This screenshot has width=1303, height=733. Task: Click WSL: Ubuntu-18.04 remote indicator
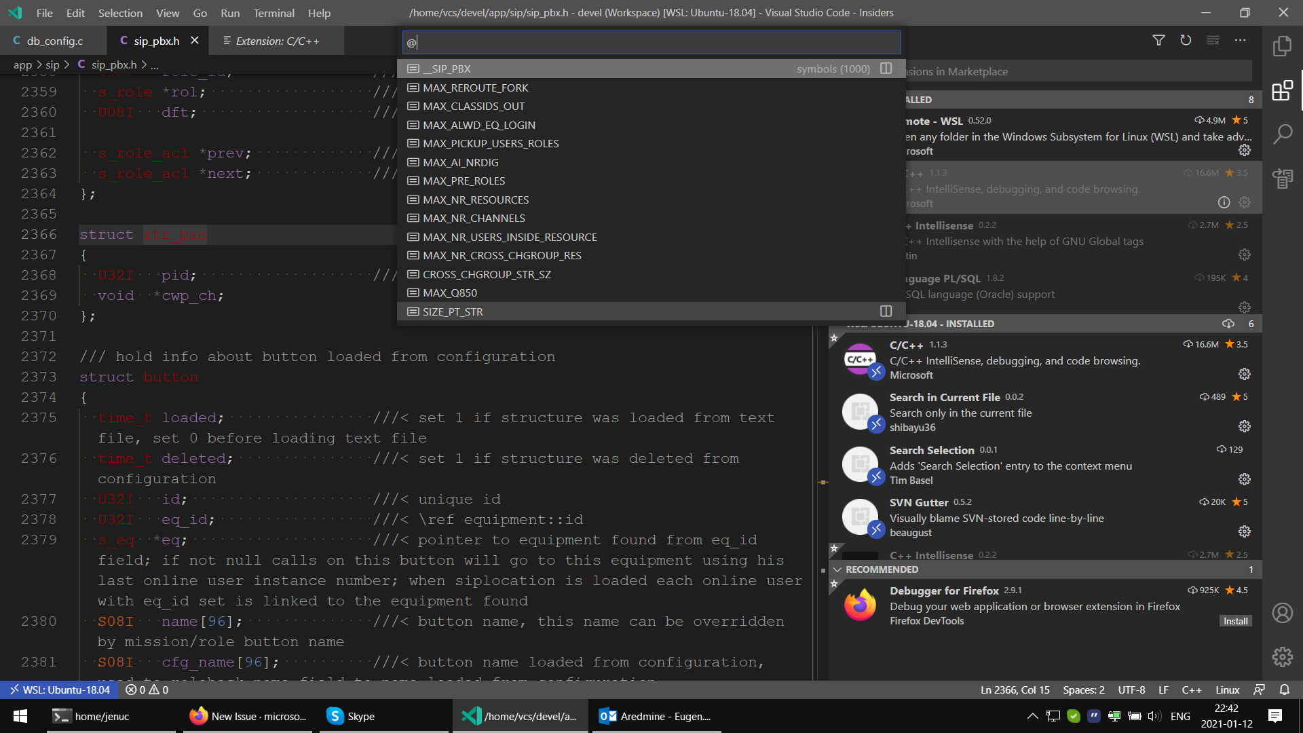click(59, 690)
